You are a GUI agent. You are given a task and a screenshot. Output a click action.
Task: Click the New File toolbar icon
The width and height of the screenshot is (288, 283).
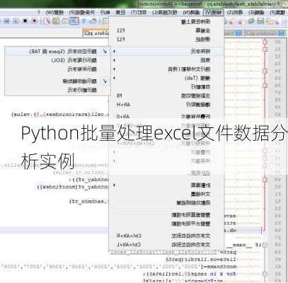278,21
